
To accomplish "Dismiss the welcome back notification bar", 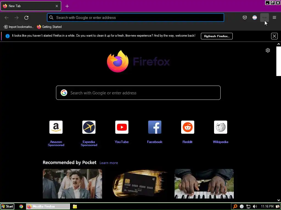I will [274, 36].
